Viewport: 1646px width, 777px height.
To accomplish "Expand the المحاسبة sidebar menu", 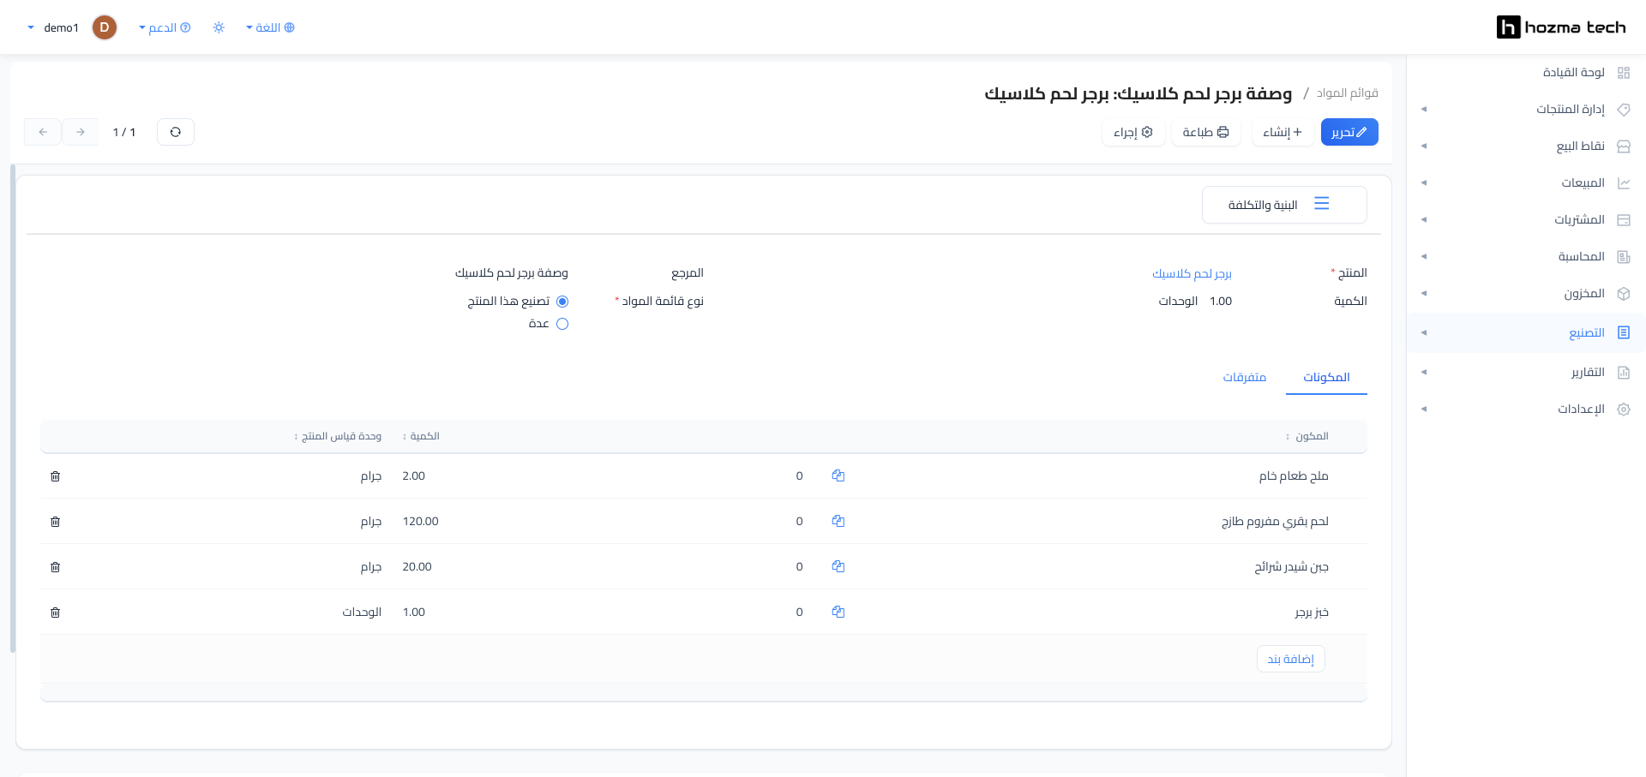I will click(1526, 257).
